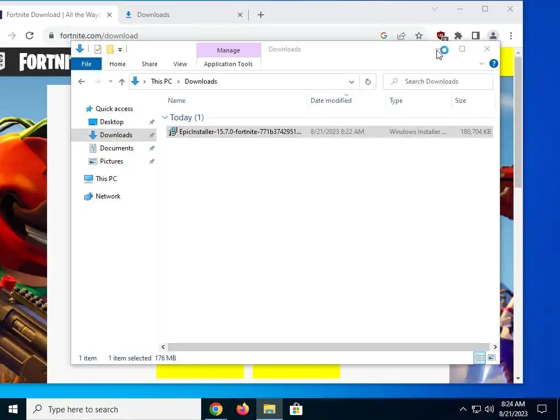Open the address bar history dropdown
This screenshot has height=420, width=560.
(x=352, y=82)
